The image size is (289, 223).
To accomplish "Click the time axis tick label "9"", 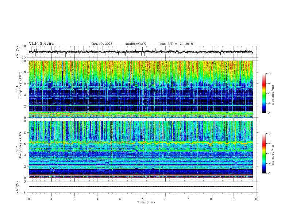I will click(x=234, y=199).
